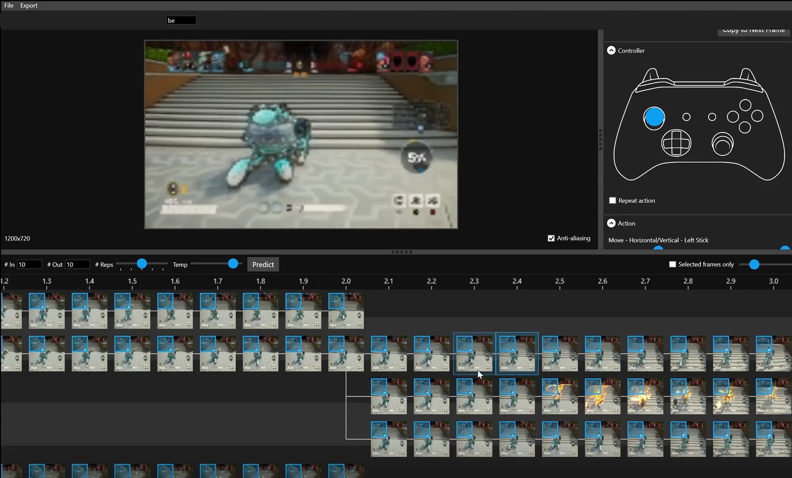Viewport: 792px width, 478px height.
Task: Open the Export menu
Action: click(x=29, y=5)
